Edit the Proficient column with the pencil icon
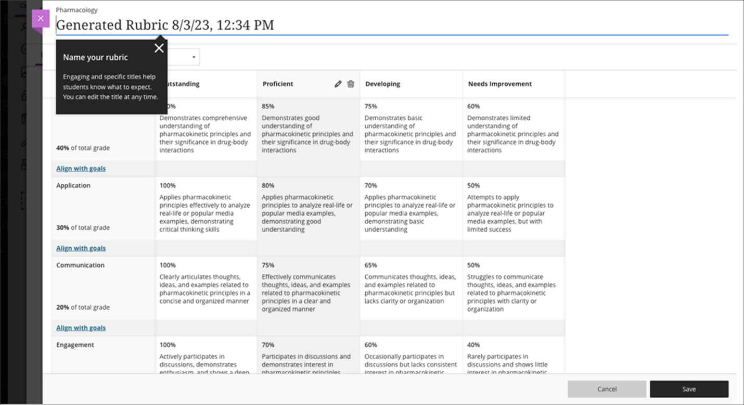744x405 pixels. pos(338,84)
